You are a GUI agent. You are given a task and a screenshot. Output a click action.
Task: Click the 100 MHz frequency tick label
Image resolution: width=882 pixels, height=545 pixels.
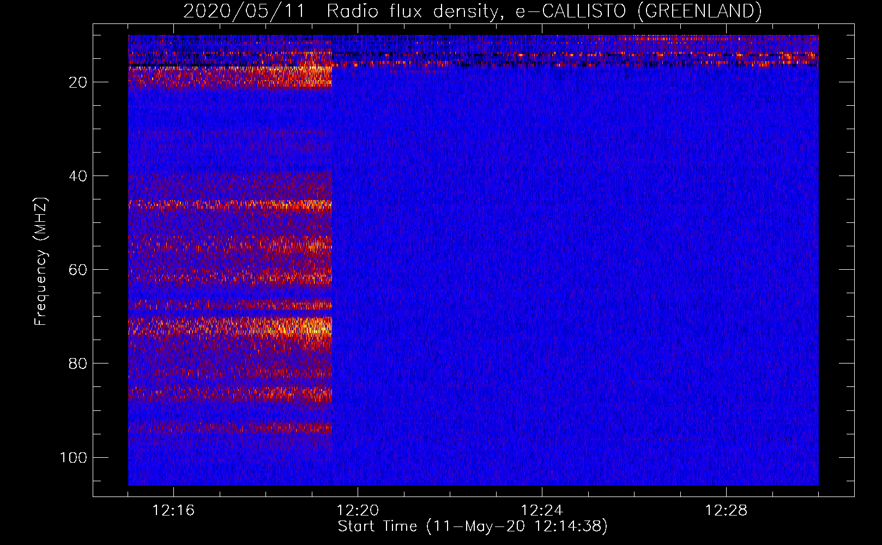click(74, 457)
